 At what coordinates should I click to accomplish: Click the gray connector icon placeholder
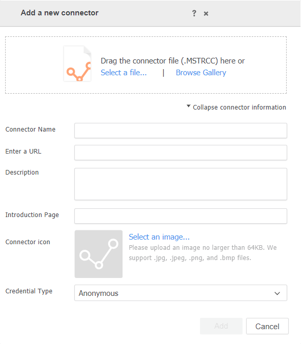pyautogui.click(x=98, y=254)
